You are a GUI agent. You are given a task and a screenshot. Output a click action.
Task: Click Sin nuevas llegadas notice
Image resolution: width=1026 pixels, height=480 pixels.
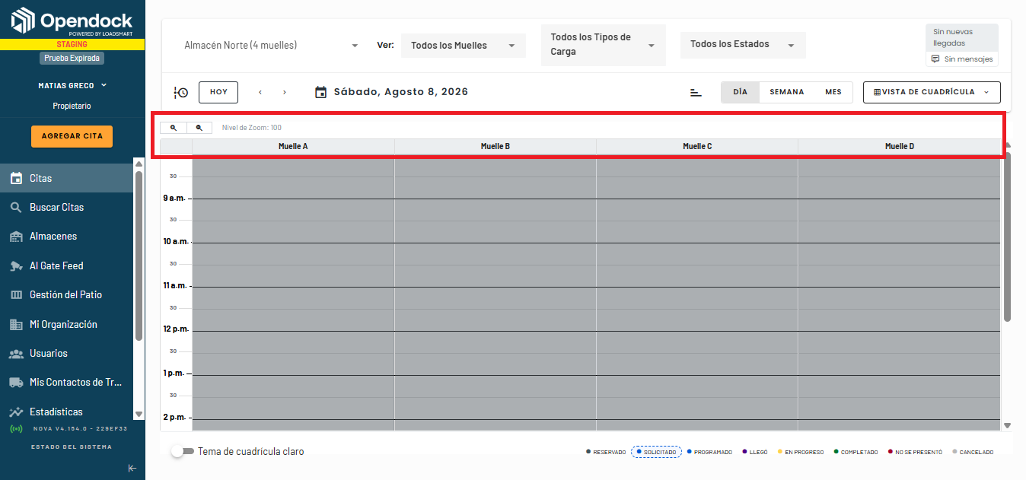point(962,37)
